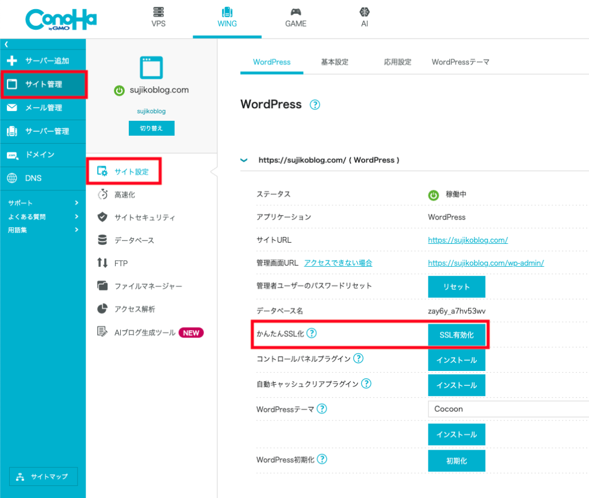Click the help icon beside コントロールパネルプラグイン
Viewport: 589px width, 498px height.
click(x=358, y=358)
